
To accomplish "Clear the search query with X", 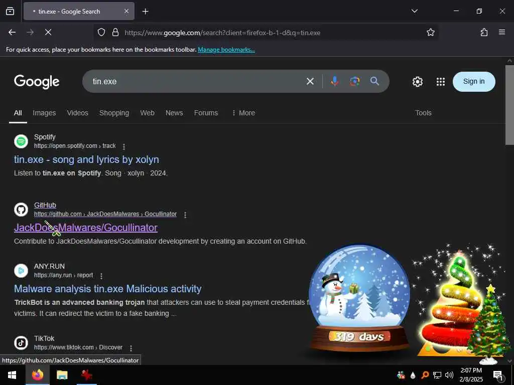I will pyautogui.click(x=310, y=81).
